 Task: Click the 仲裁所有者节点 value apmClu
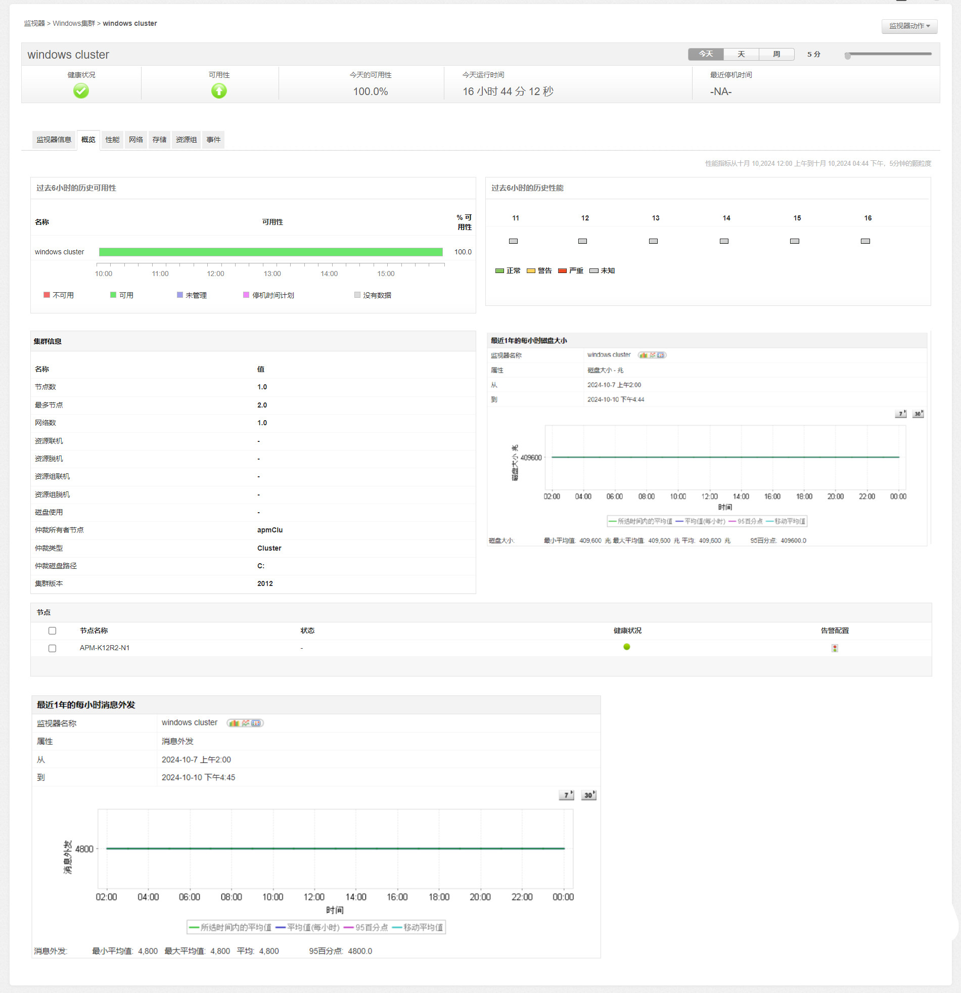tap(270, 530)
